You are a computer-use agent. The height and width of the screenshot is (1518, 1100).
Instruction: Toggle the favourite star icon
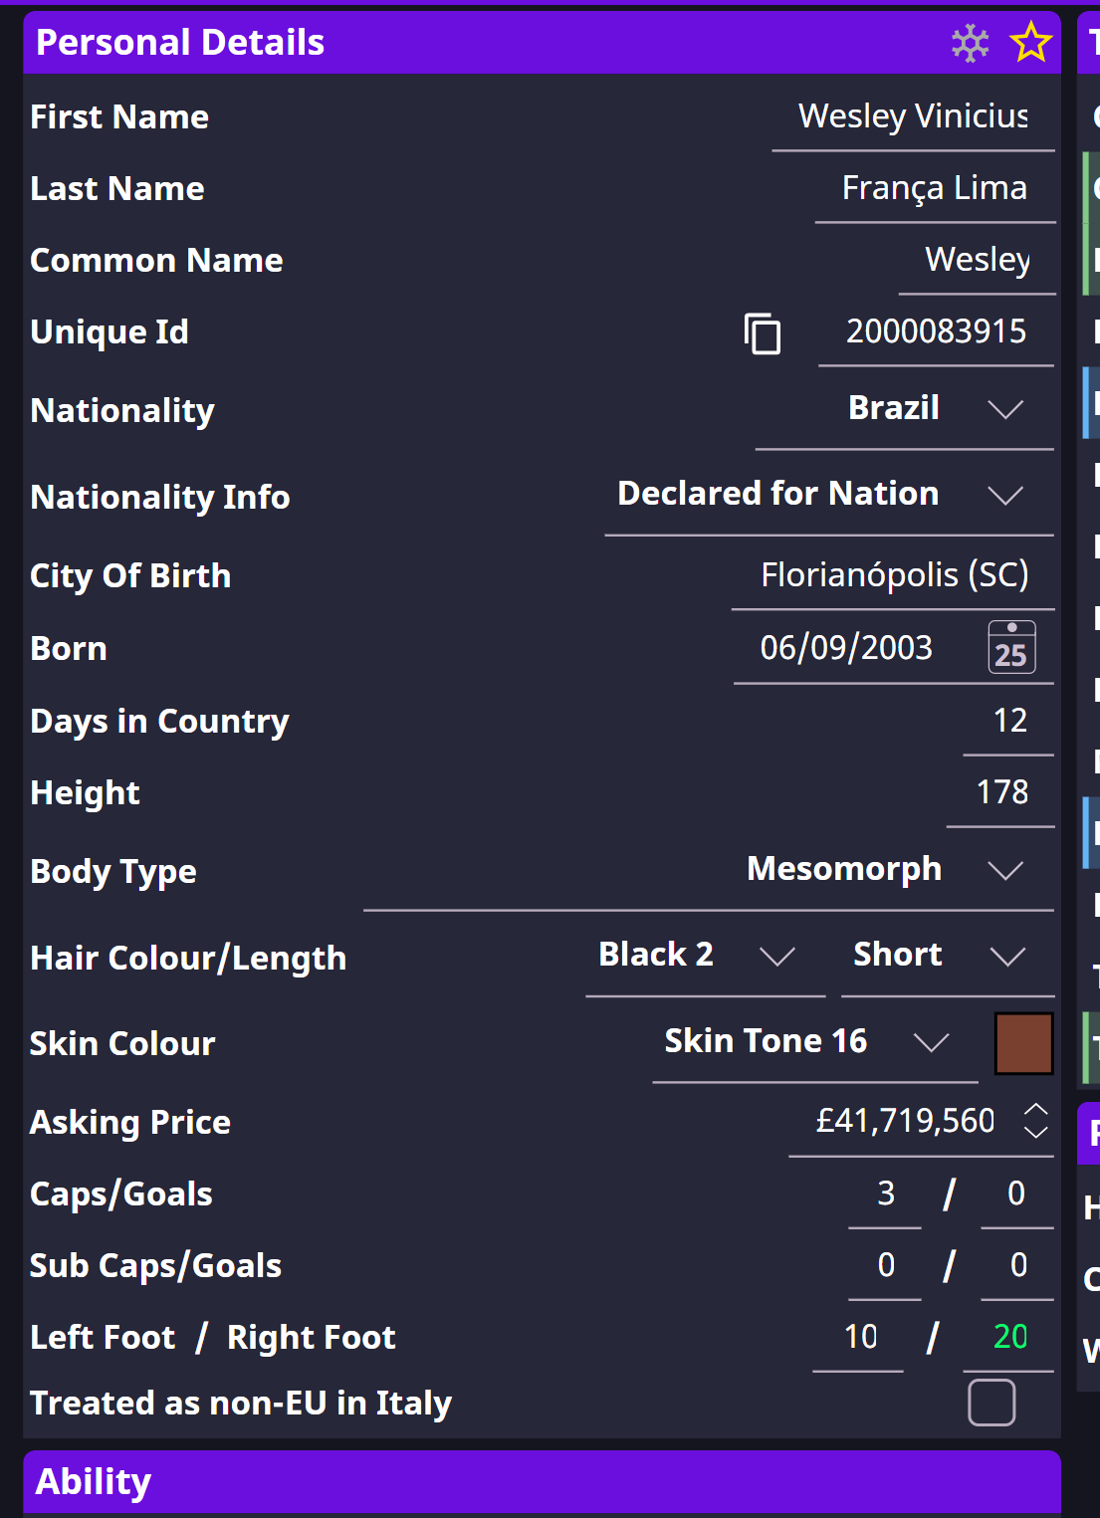click(x=1031, y=43)
